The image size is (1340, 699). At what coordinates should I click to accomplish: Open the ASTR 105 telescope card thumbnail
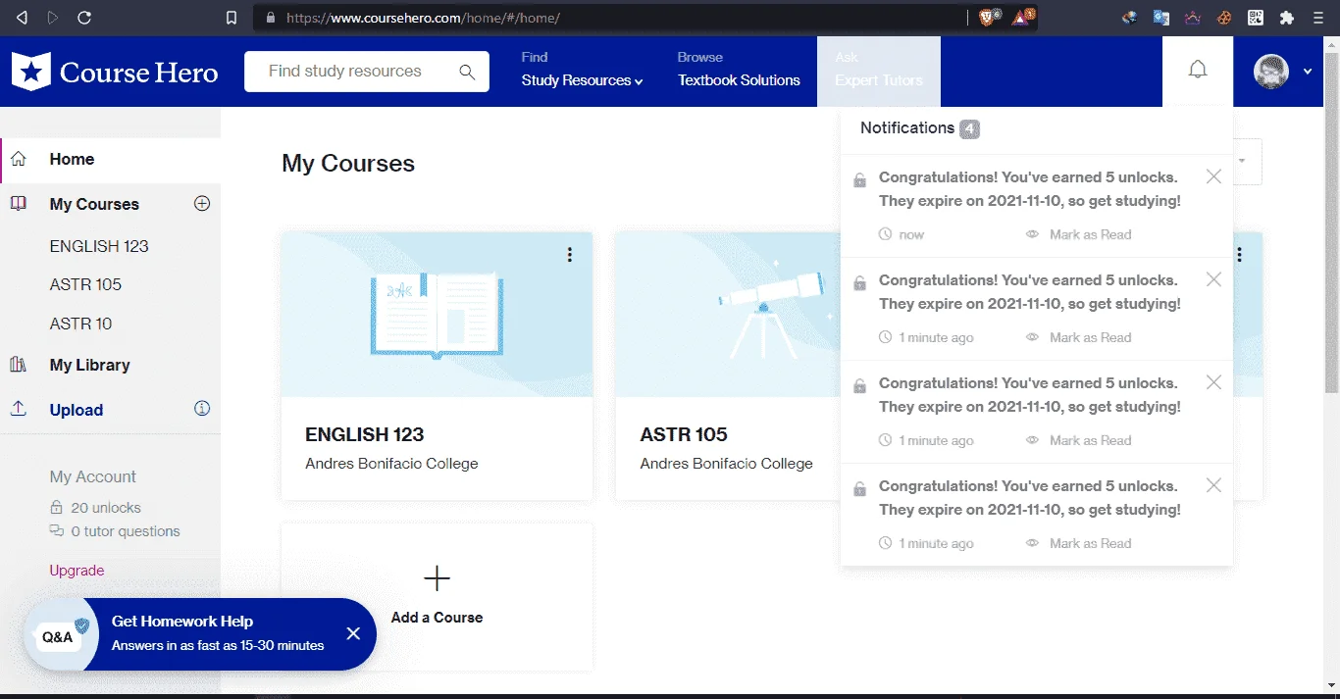tap(728, 315)
